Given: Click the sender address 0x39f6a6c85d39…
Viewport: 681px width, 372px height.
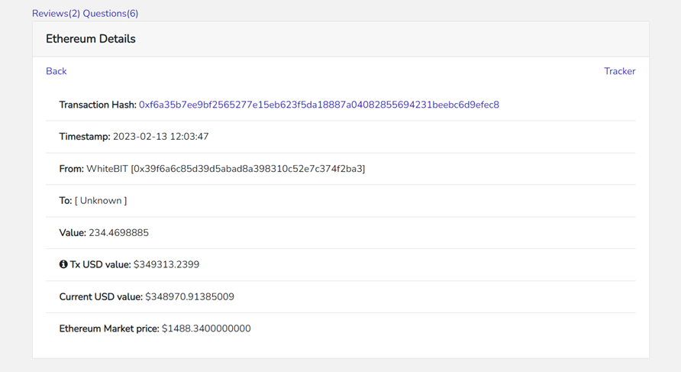Looking at the screenshot, I should tap(248, 169).
